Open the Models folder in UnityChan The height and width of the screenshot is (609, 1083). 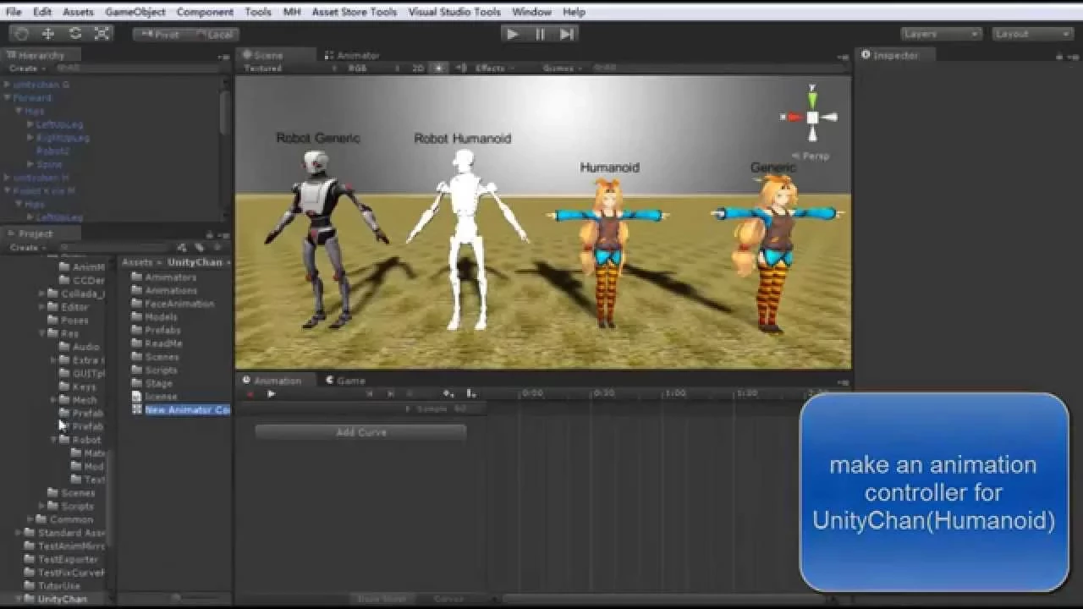click(154, 317)
